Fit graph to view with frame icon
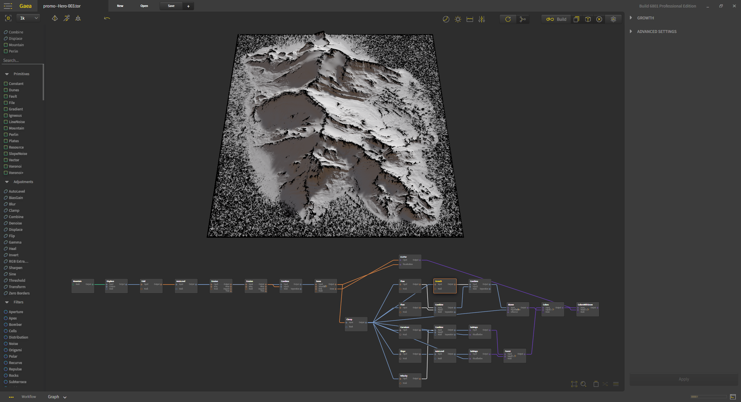The image size is (741, 402). tap(574, 384)
